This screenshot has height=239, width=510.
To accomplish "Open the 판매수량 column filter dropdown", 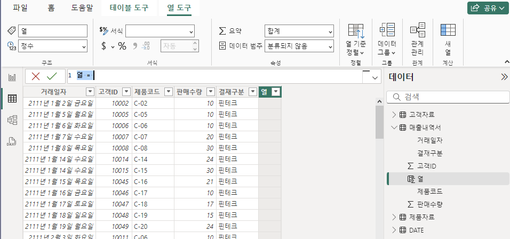I will pyautogui.click(x=211, y=92).
